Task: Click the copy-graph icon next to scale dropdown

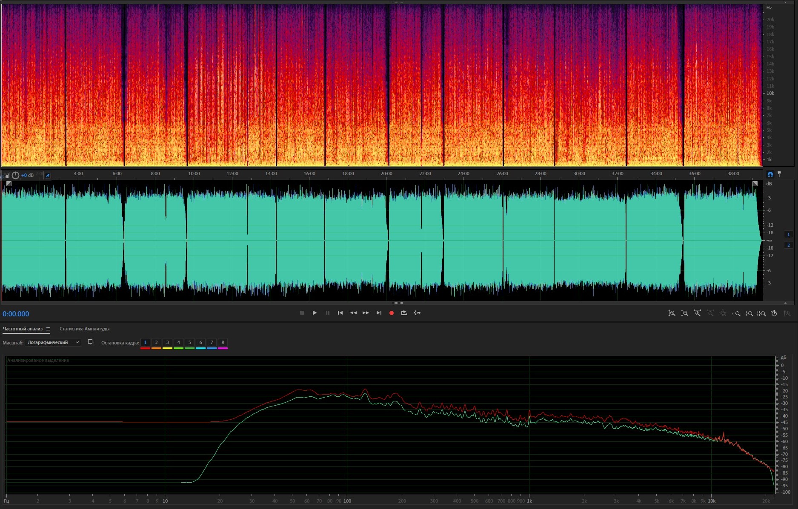Action: click(91, 342)
